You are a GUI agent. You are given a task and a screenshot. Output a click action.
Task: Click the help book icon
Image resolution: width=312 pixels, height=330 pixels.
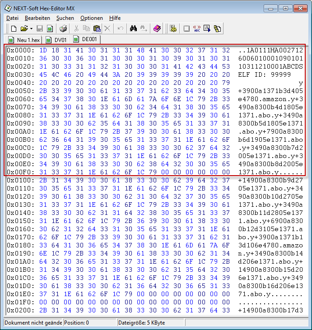(x=157, y=28)
